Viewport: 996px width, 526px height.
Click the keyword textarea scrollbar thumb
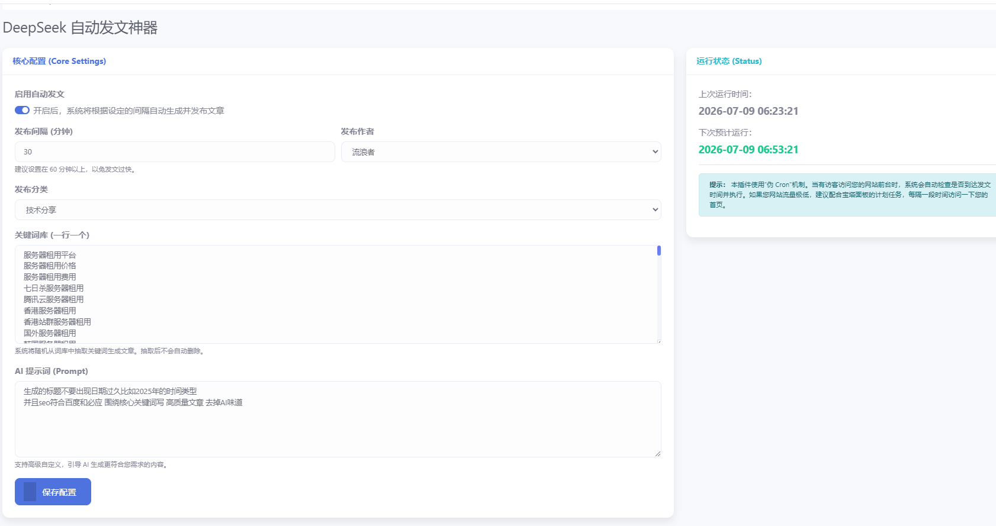[659, 250]
